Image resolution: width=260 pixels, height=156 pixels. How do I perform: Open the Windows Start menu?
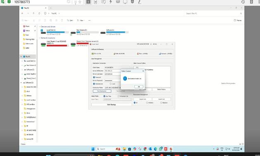pos(93,149)
